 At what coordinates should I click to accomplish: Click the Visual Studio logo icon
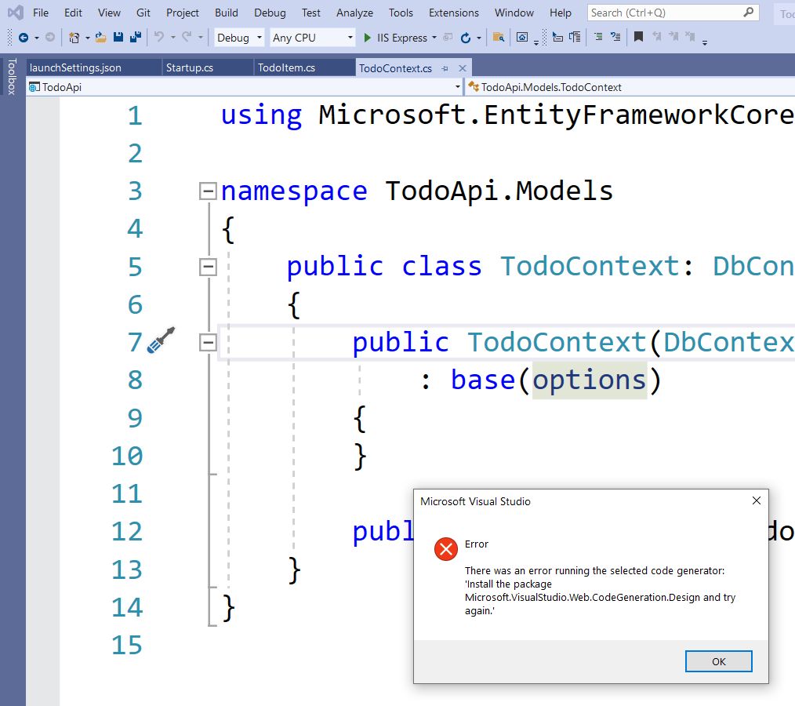click(15, 13)
